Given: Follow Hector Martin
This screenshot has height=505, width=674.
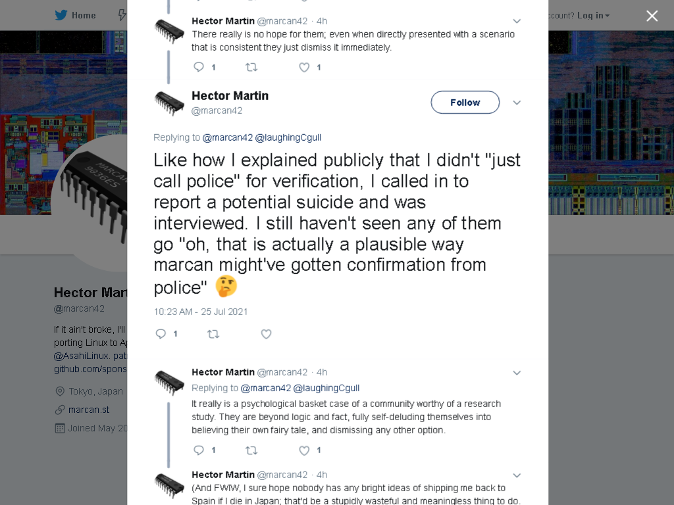Looking at the screenshot, I should [x=465, y=102].
